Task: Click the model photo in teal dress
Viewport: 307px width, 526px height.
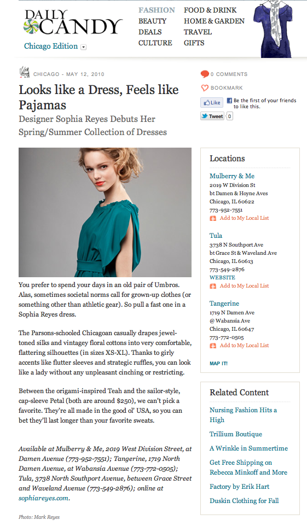Action: (105, 212)
